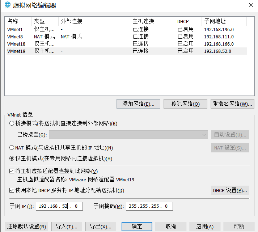Open DHCP 设置 button

[x=230, y=190]
